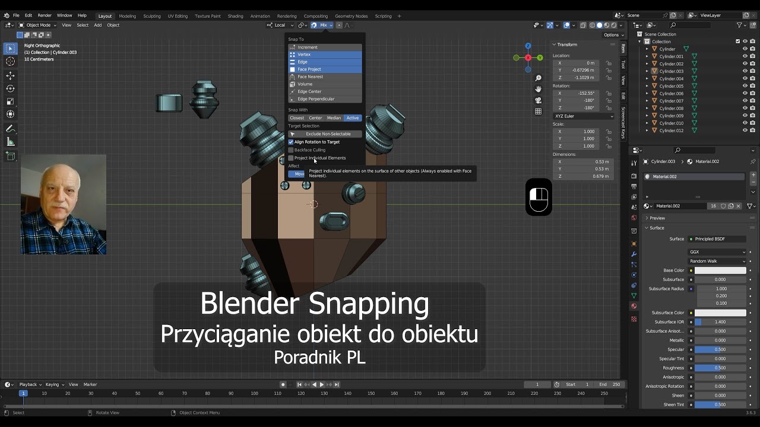760x427 pixels.
Task: Switch to Modeling workspace tab
Action: tap(127, 16)
